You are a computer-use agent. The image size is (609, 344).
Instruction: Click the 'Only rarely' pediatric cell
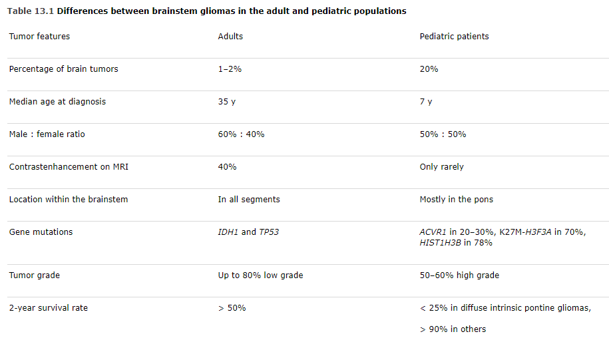pos(441,167)
